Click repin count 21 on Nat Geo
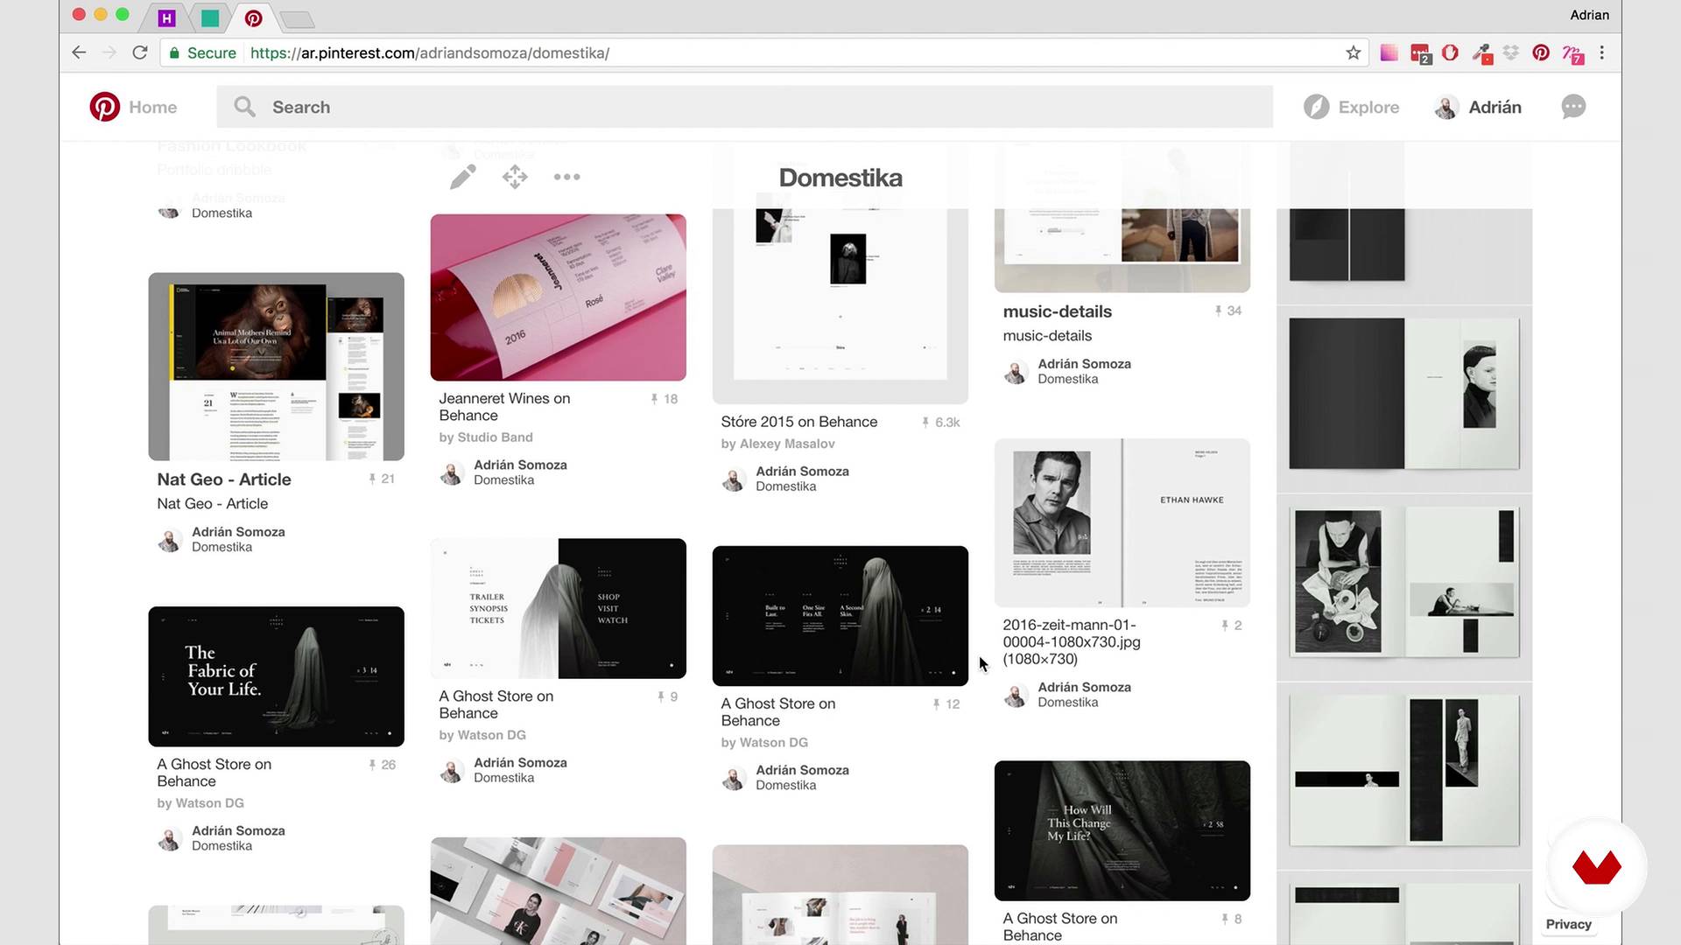The height and width of the screenshot is (945, 1681). [382, 479]
